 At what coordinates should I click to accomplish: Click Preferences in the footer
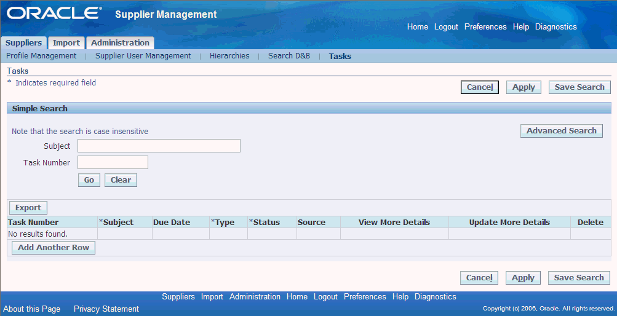pos(365,297)
